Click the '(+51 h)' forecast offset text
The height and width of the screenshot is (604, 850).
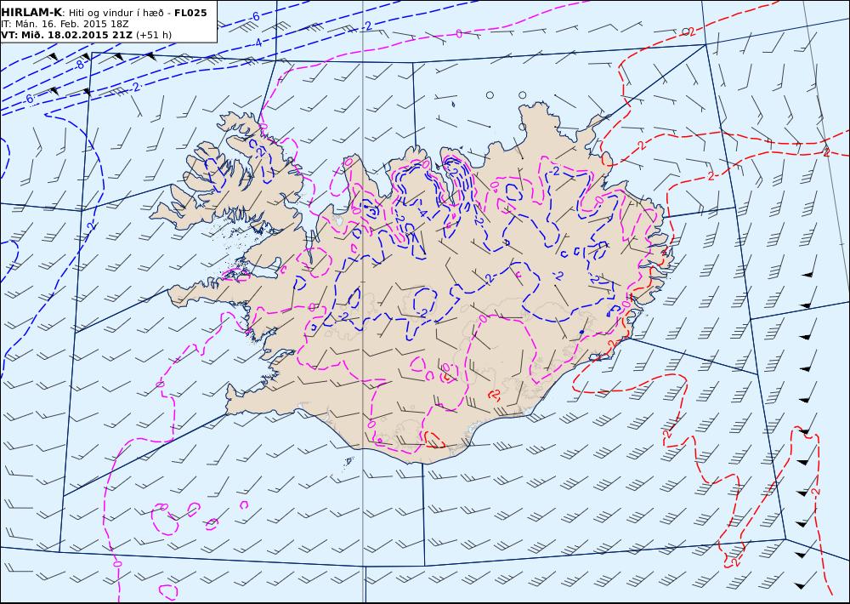point(153,35)
